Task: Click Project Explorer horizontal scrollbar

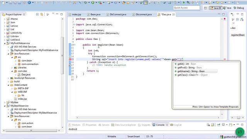Action: pyautogui.click(x=31, y=131)
